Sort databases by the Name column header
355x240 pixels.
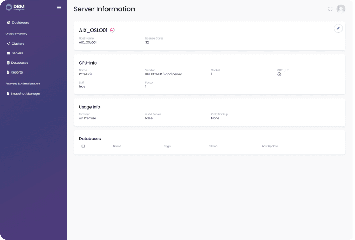117,146
